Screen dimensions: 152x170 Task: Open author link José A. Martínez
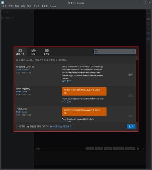tap(22, 70)
